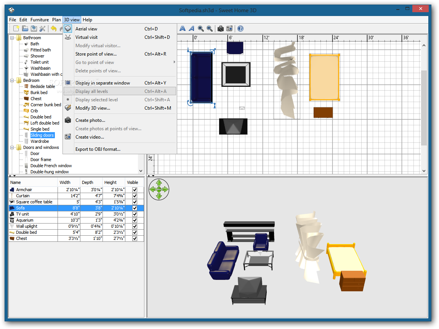
Task: Click the Create video toolbar icon
Action: (229, 29)
